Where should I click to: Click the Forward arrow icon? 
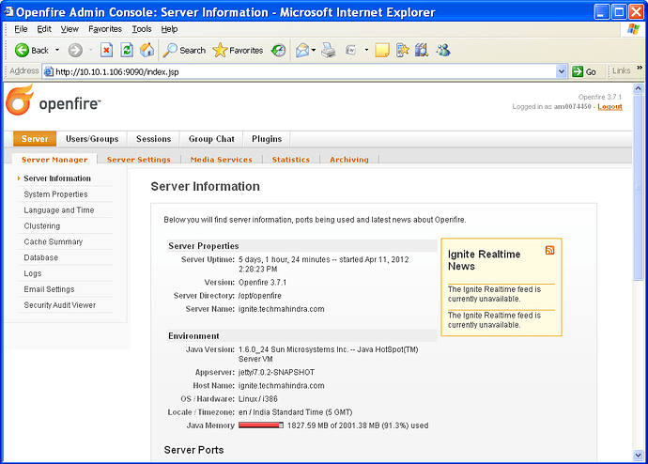pyautogui.click(x=75, y=51)
